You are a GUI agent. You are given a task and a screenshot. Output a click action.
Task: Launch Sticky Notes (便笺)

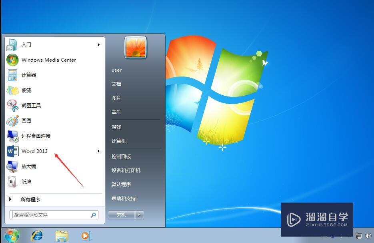tap(26, 90)
